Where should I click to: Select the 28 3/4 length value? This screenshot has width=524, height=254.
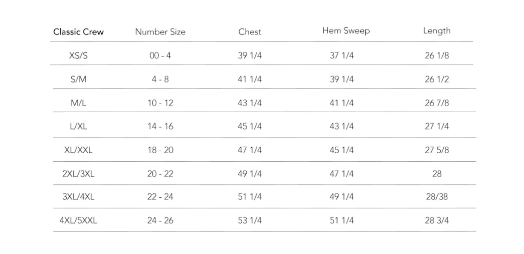[436, 221]
